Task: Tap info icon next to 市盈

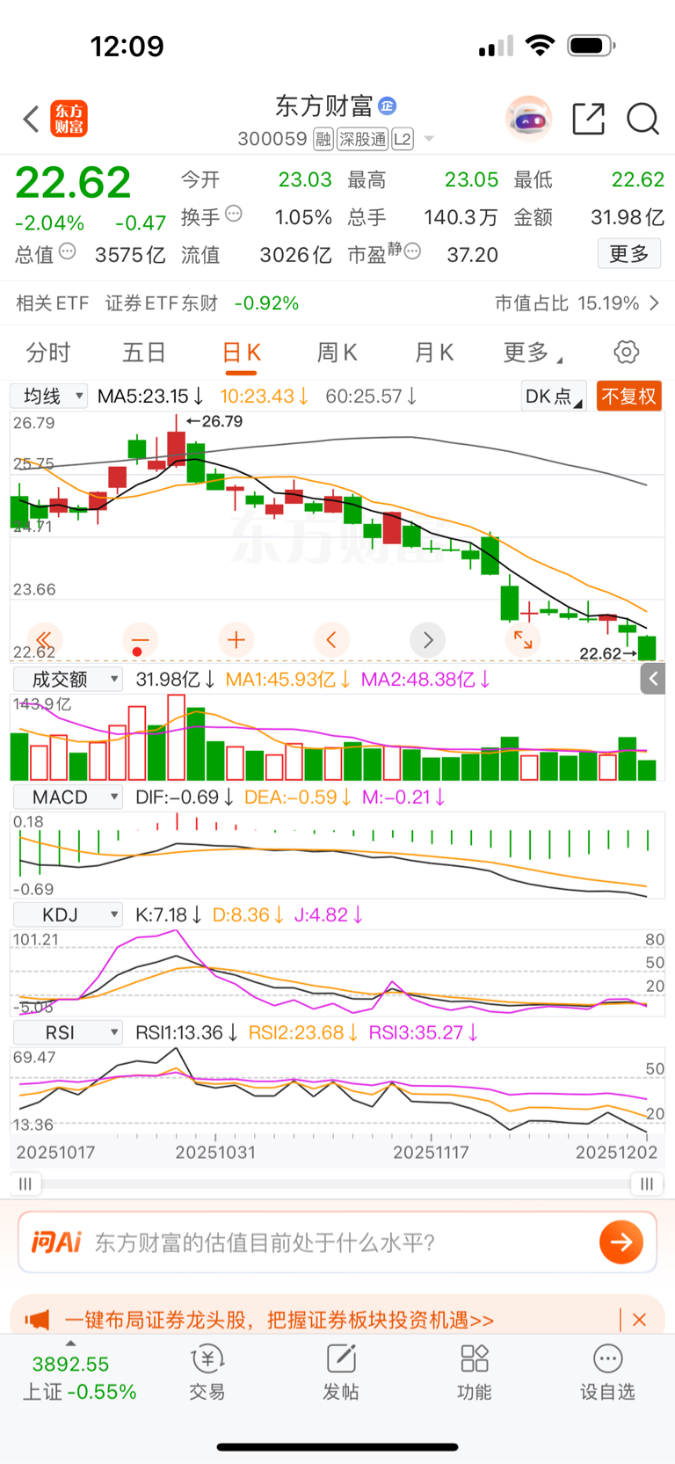Action: 412,251
